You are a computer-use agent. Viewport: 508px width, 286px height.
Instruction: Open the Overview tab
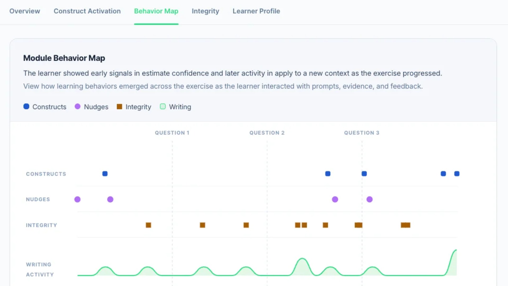click(x=25, y=11)
